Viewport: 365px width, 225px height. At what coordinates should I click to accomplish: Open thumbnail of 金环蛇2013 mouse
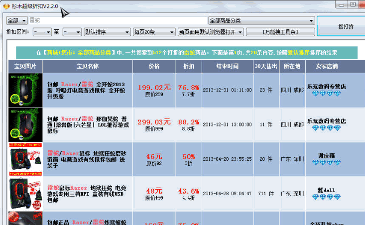click(x=25, y=90)
